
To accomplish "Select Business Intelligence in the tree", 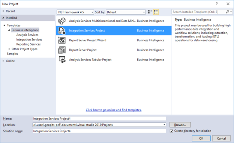I will pos(25,30).
